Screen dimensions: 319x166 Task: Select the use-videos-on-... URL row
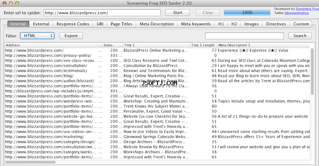157,131
